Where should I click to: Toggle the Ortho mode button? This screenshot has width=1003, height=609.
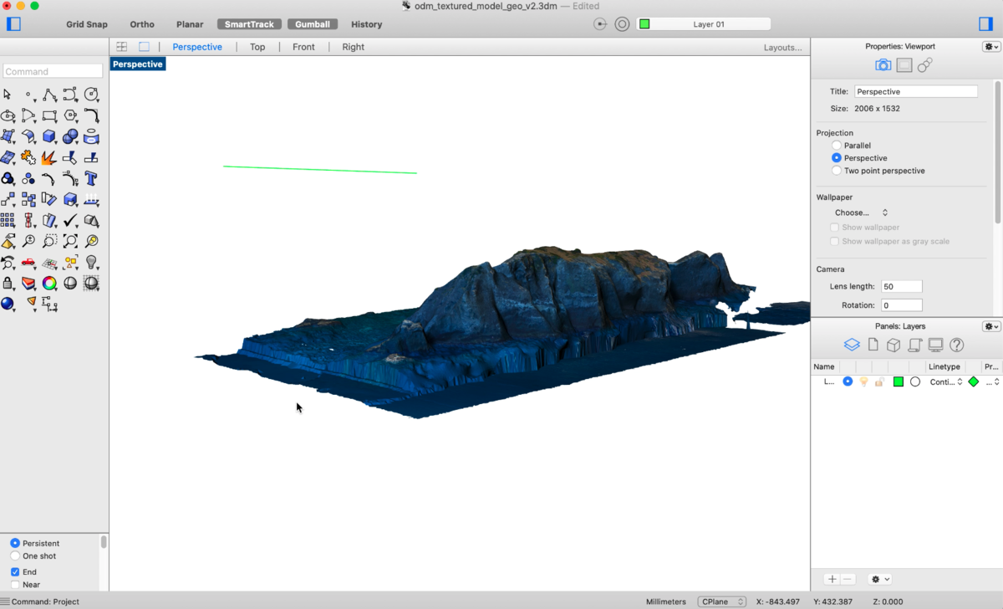tap(142, 24)
